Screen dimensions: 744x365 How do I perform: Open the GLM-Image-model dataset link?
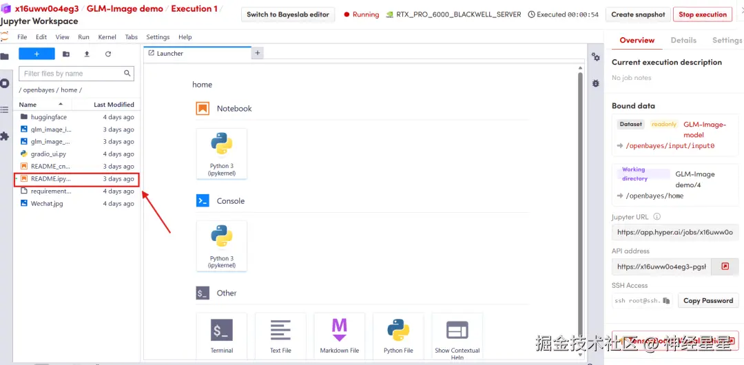705,129
